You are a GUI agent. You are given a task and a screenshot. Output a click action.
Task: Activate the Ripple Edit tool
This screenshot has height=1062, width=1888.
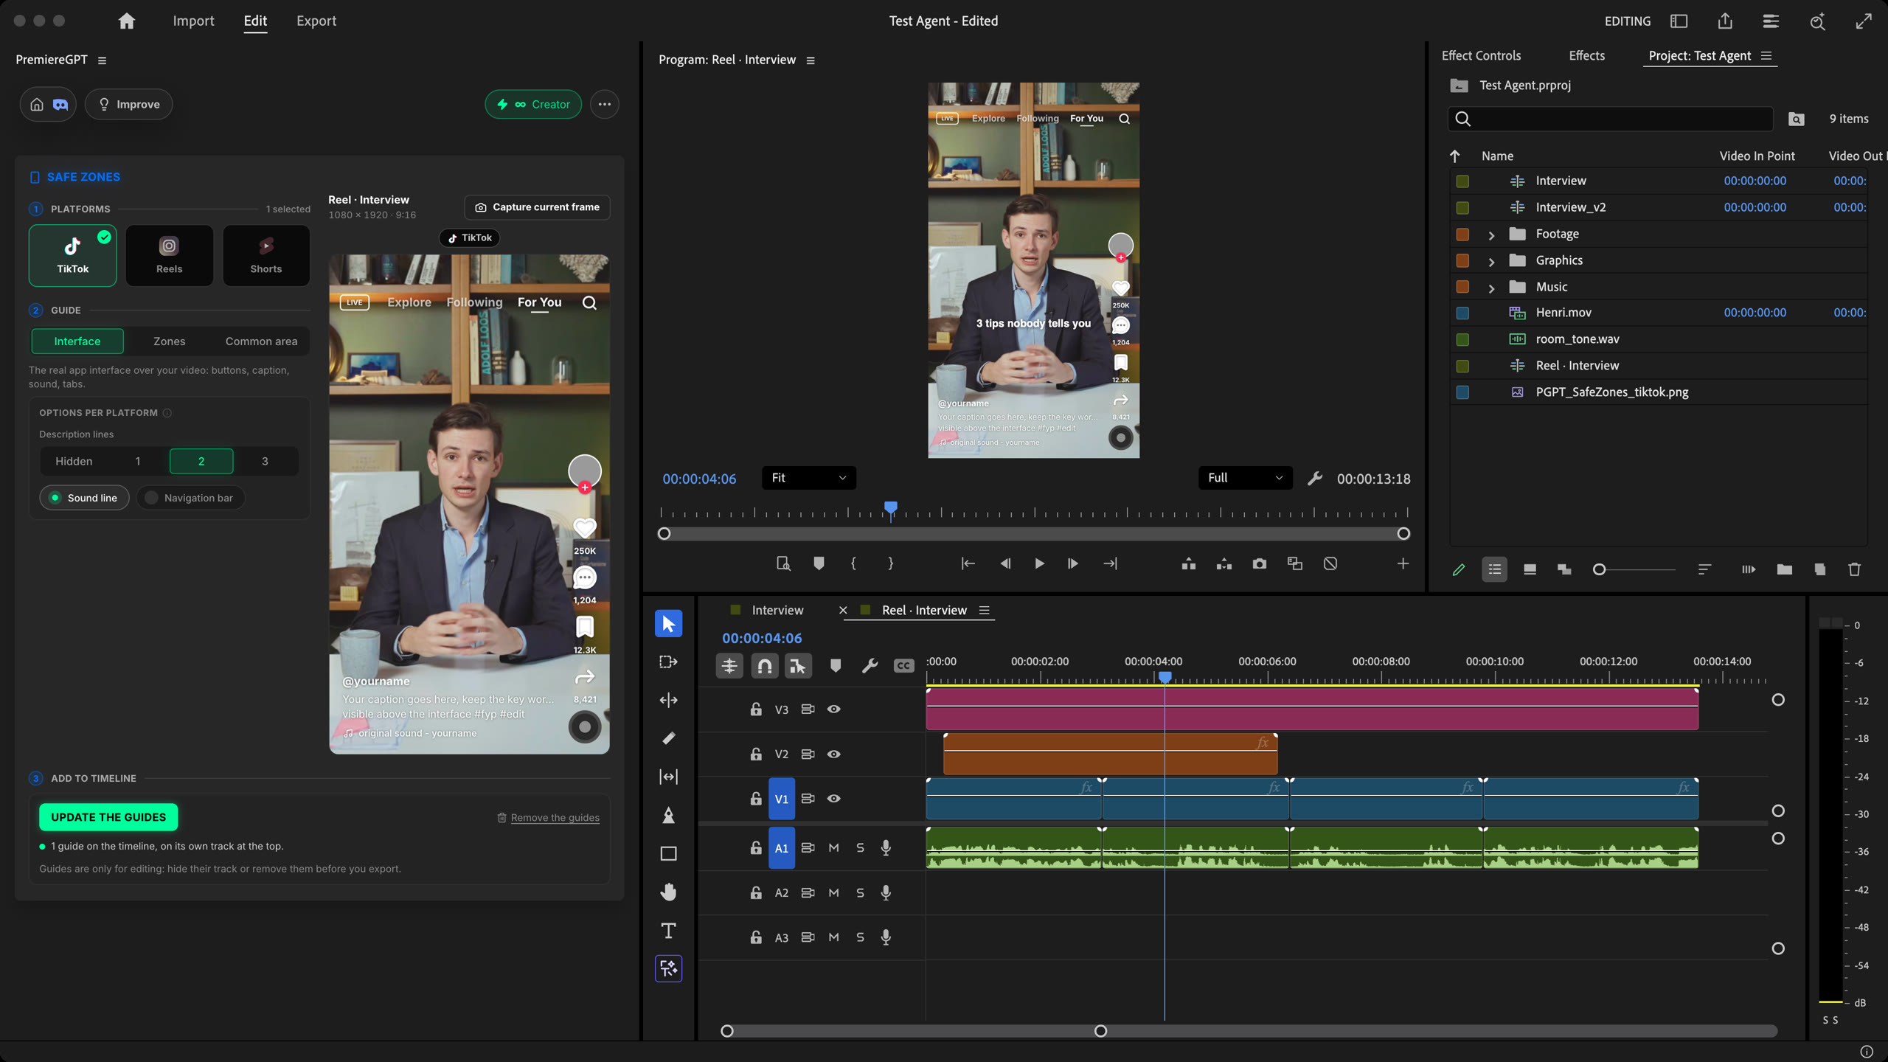[668, 700]
